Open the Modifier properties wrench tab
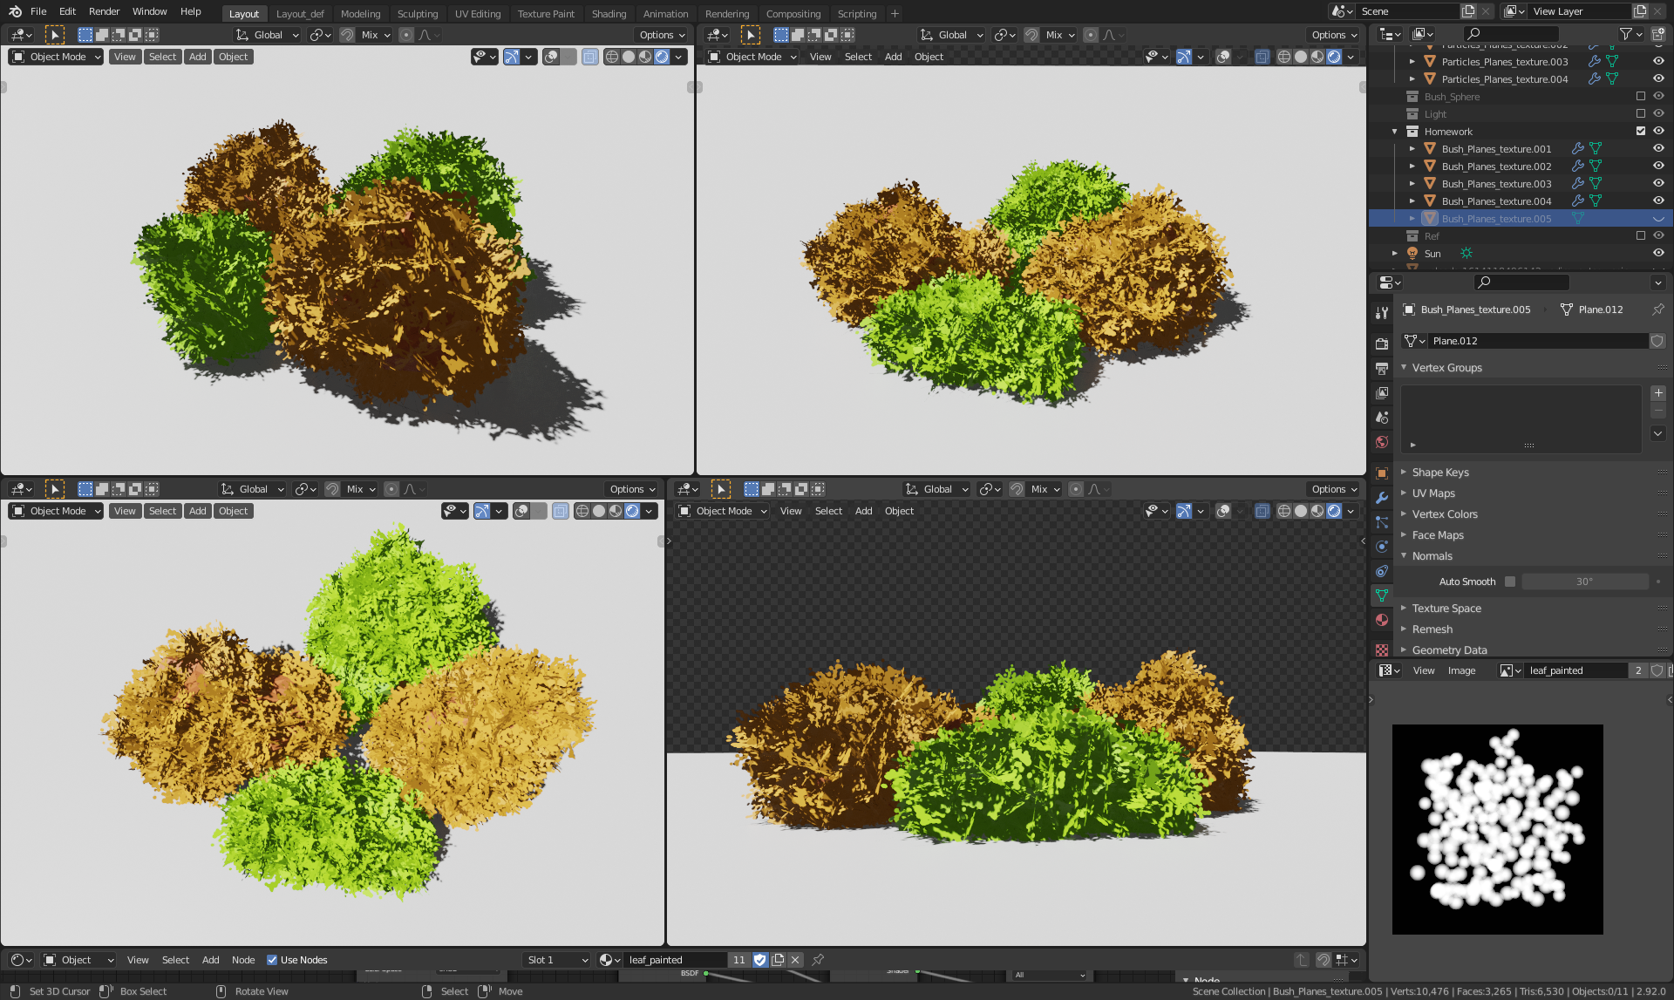Image resolution: width=1674 pixels, height=1000 pixels. tap(1382, 498)
